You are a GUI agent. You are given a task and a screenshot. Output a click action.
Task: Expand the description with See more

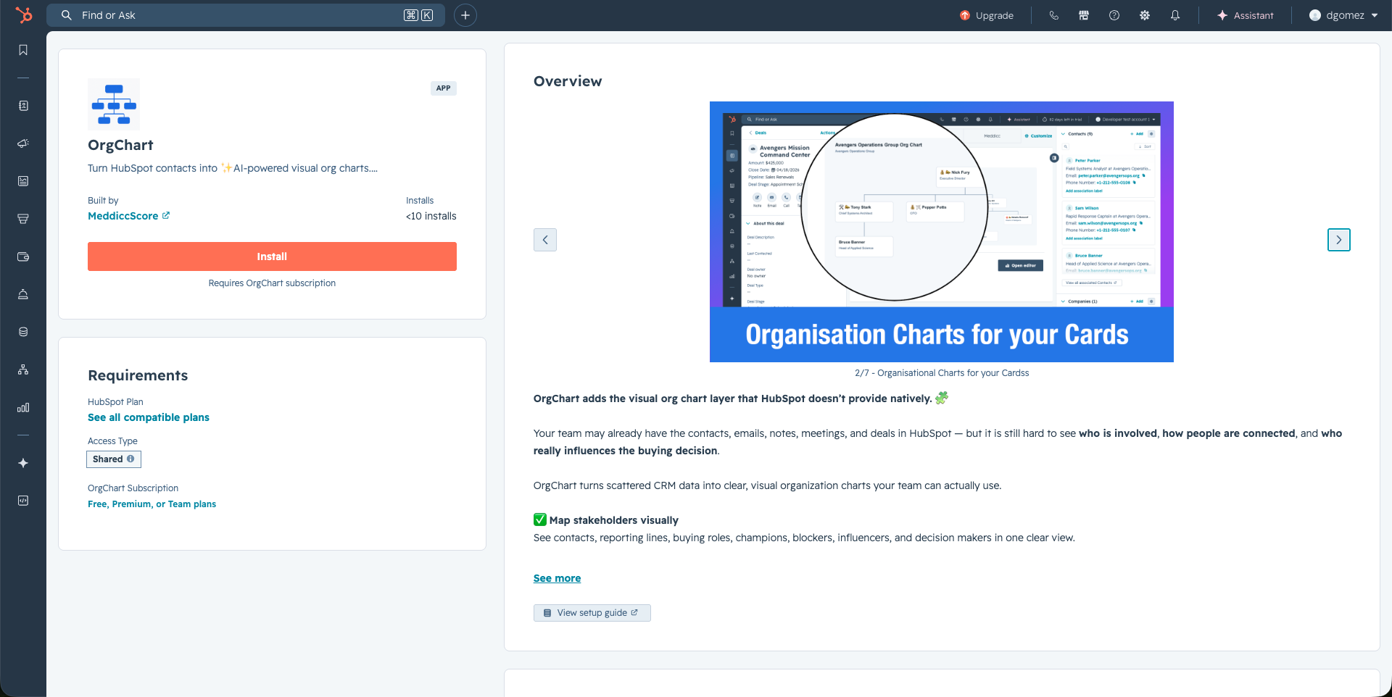tap(558, 578)
